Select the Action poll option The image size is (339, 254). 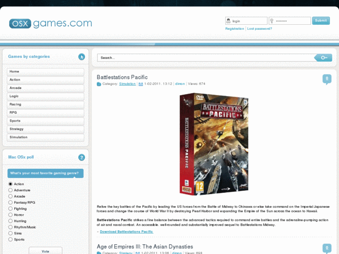pos(10,184)
